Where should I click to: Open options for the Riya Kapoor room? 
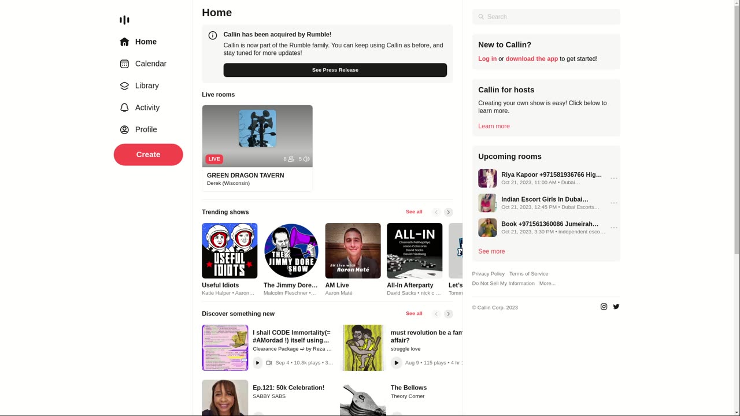[x=614, y=179]
